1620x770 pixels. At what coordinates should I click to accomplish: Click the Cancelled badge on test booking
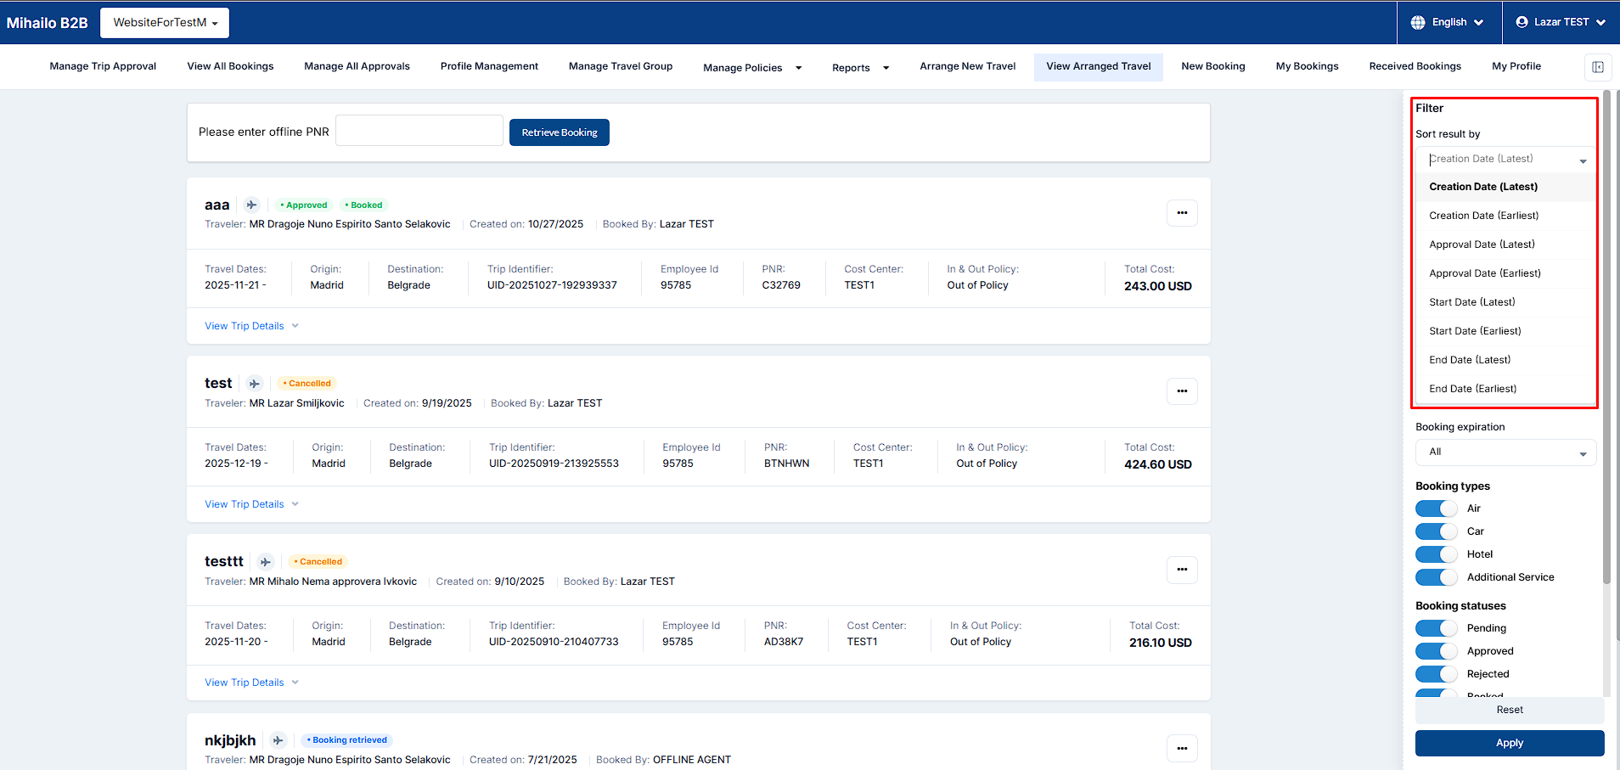click(x=307, y=384)
